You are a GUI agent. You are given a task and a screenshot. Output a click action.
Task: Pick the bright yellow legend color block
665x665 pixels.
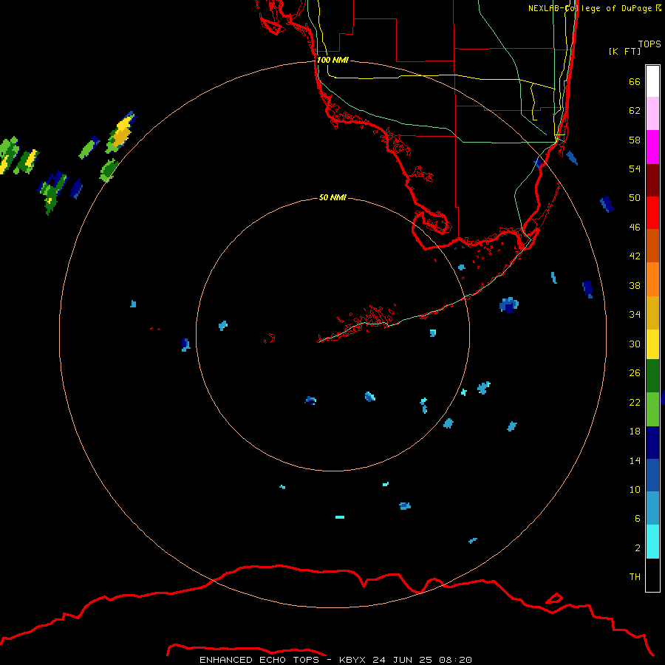[652, 344]
